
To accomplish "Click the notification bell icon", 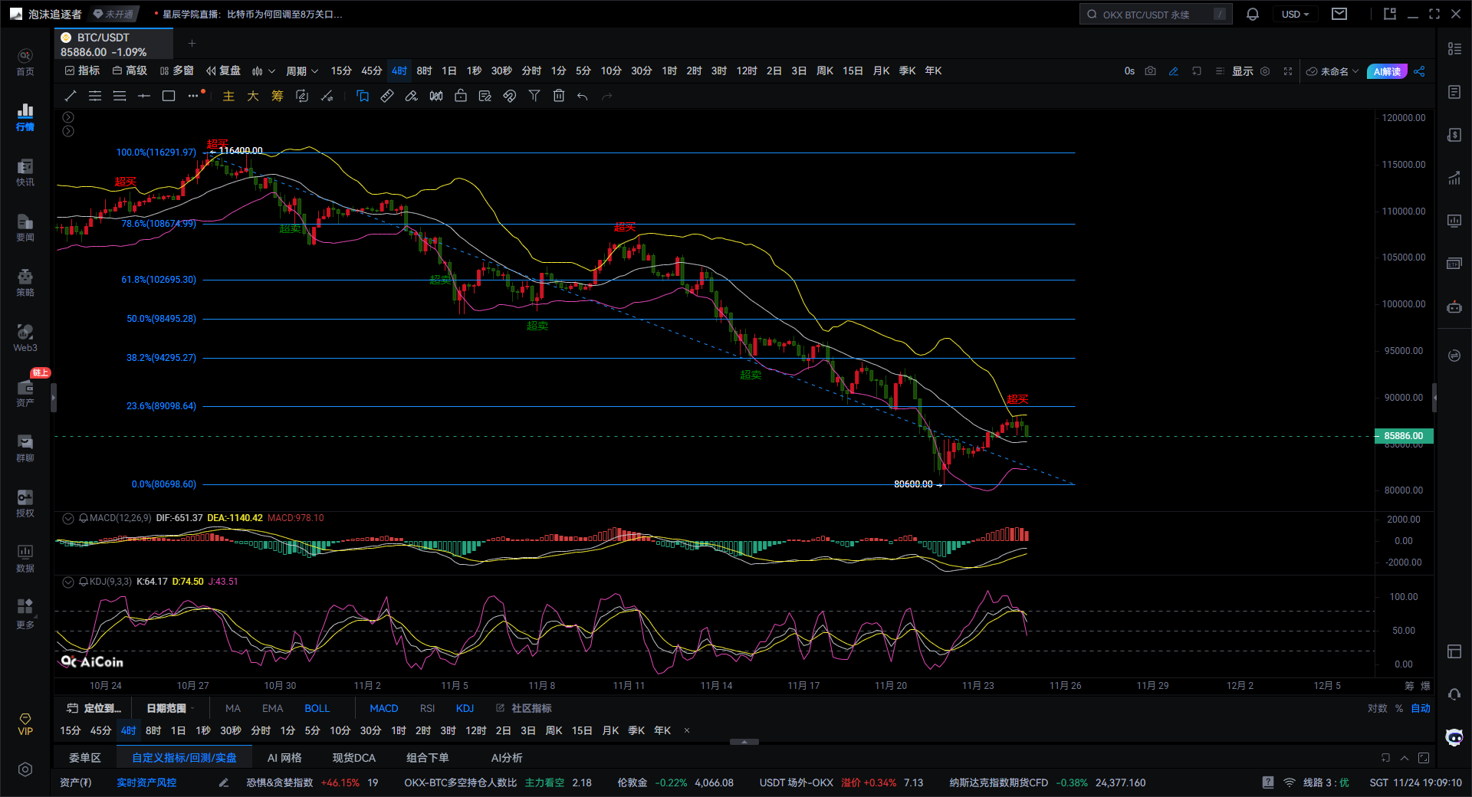I will pyautogui.click(x=1253, y=15).
